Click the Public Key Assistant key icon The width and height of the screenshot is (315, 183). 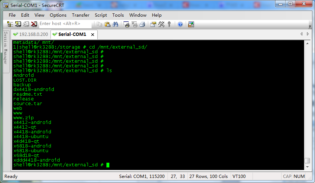click(x=169, y=24)
